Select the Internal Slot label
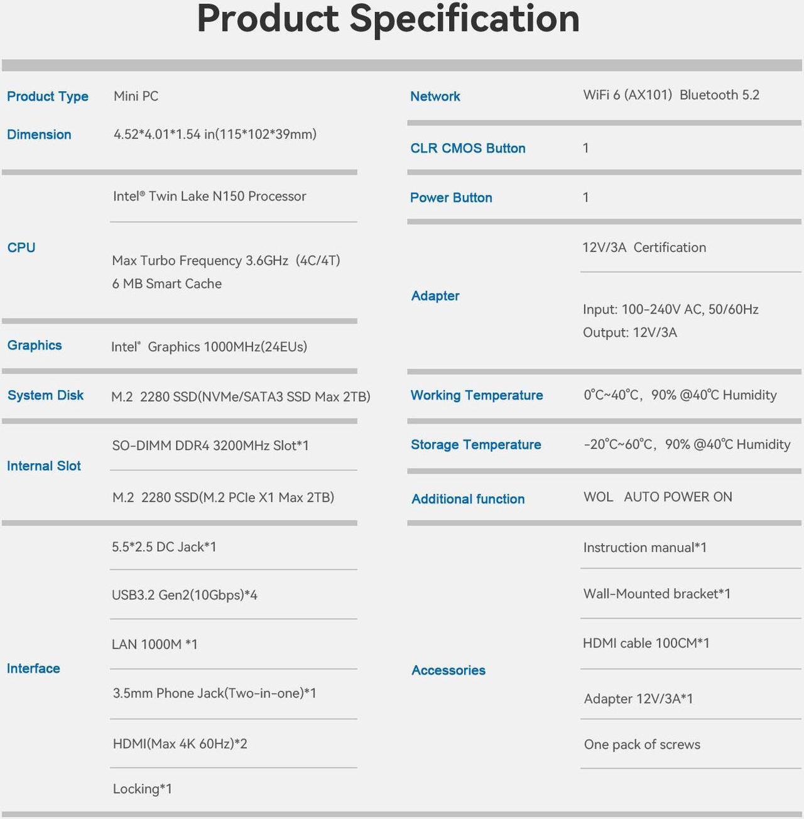This screenshot has height=819, width=804. pos(44,466)
